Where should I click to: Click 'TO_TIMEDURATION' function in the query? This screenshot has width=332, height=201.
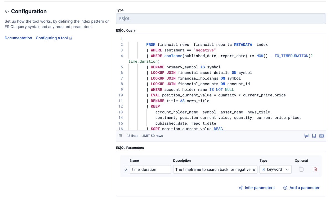click(291, 56)
